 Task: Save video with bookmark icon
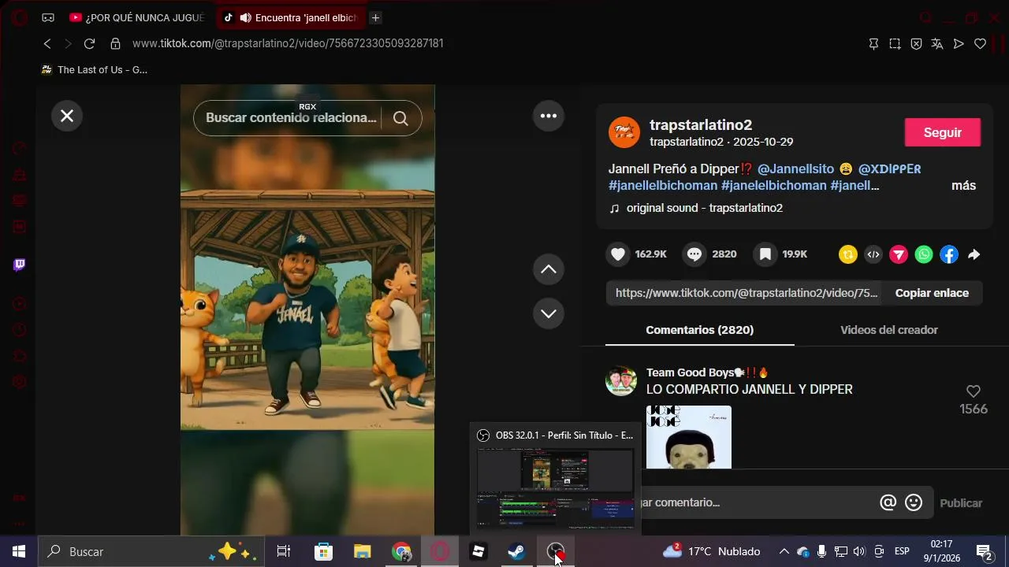pos(765,254)
